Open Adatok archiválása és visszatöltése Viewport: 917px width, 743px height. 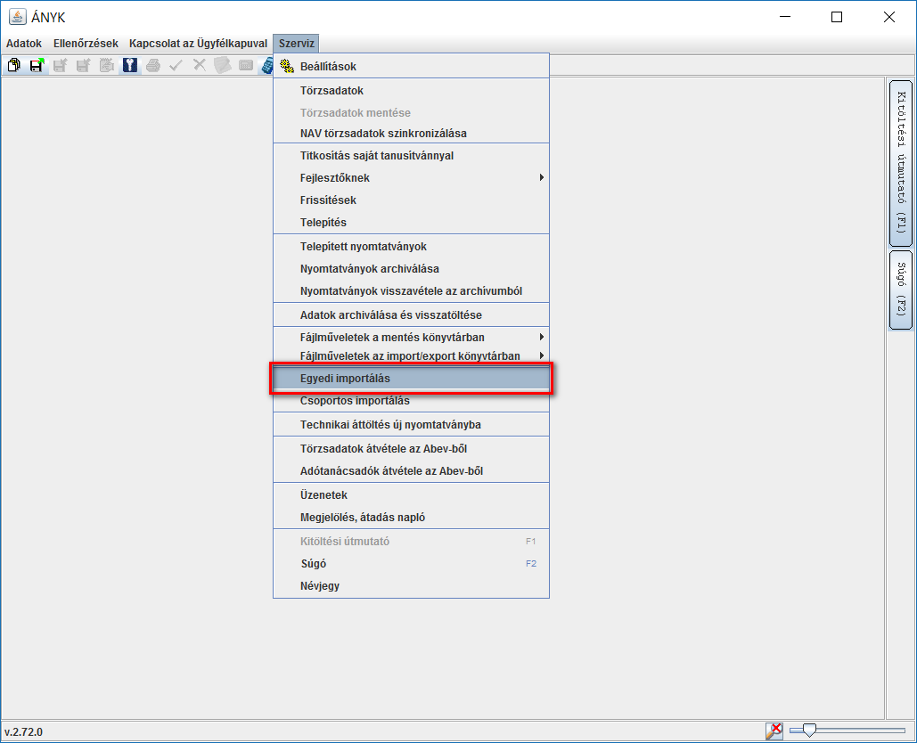pyautogui.click(x=411, y=315)
